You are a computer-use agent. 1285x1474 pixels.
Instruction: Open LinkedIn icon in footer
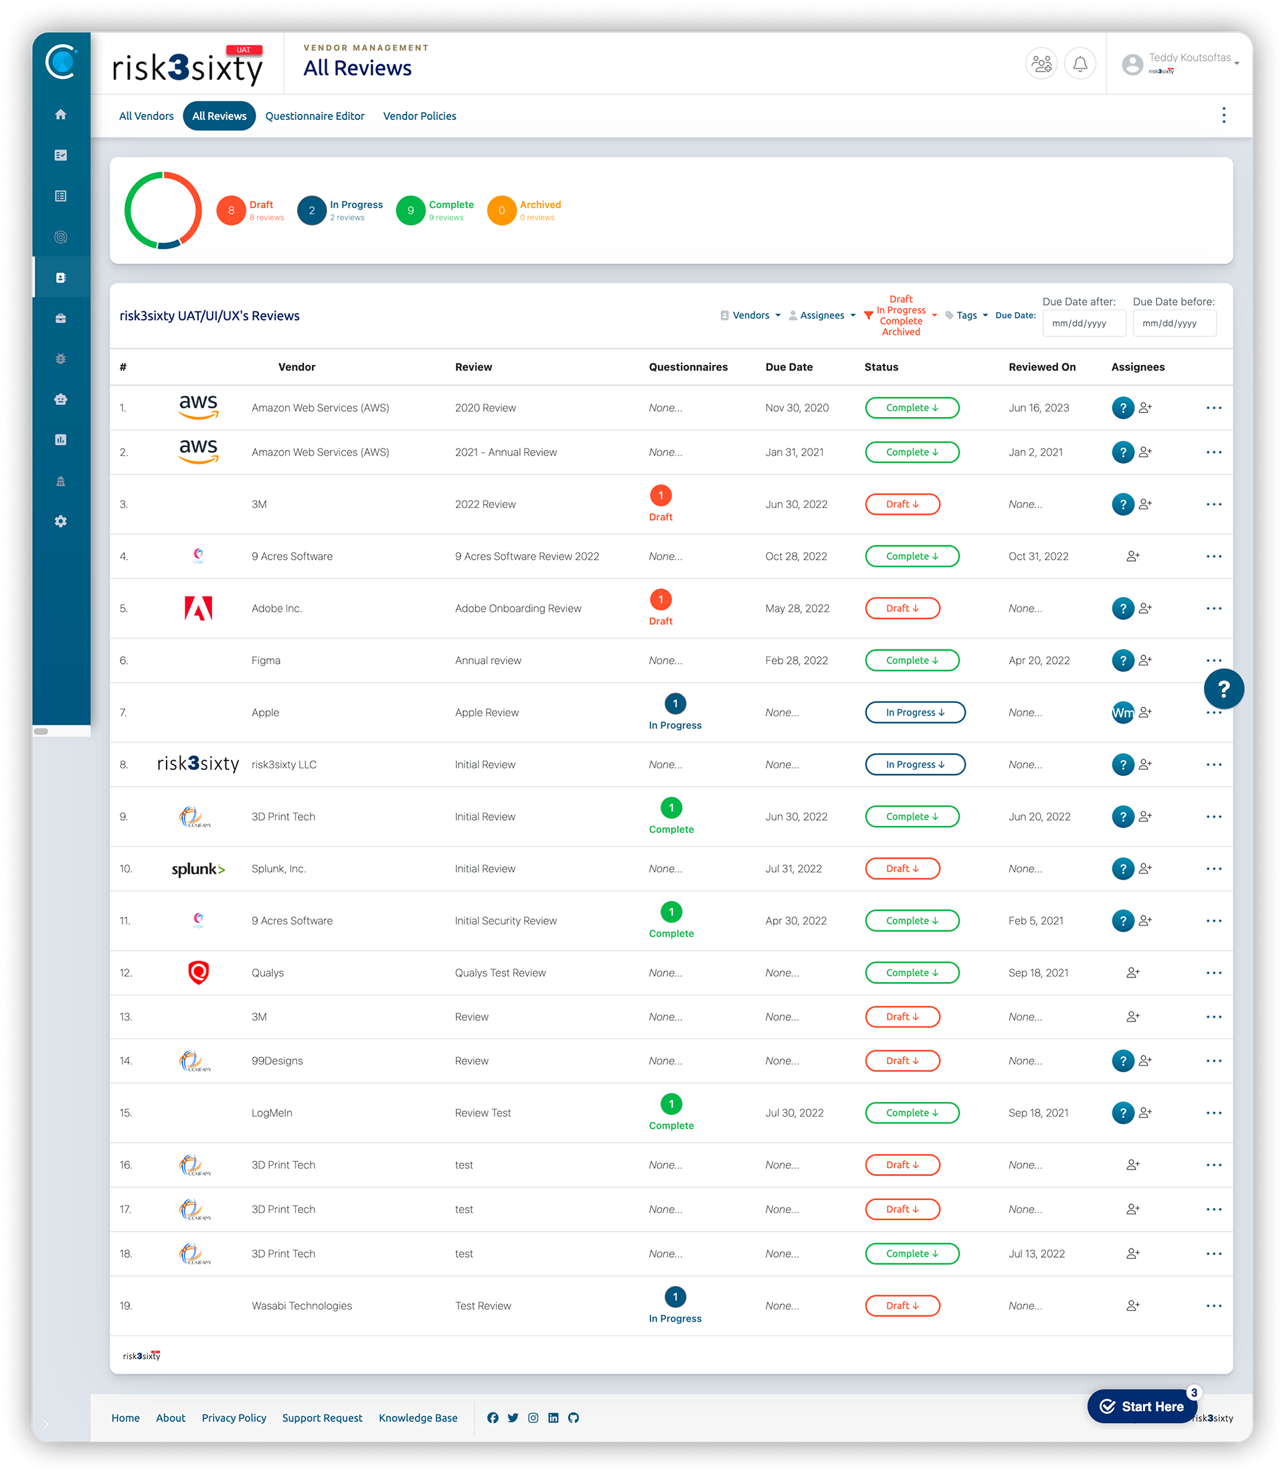click(x=553, y=1418)
